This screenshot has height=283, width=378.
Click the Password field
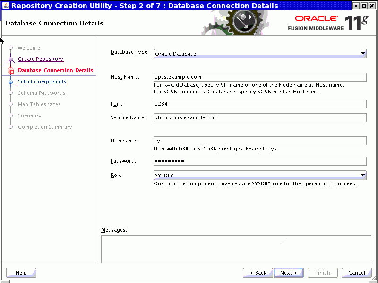[260, 161]
